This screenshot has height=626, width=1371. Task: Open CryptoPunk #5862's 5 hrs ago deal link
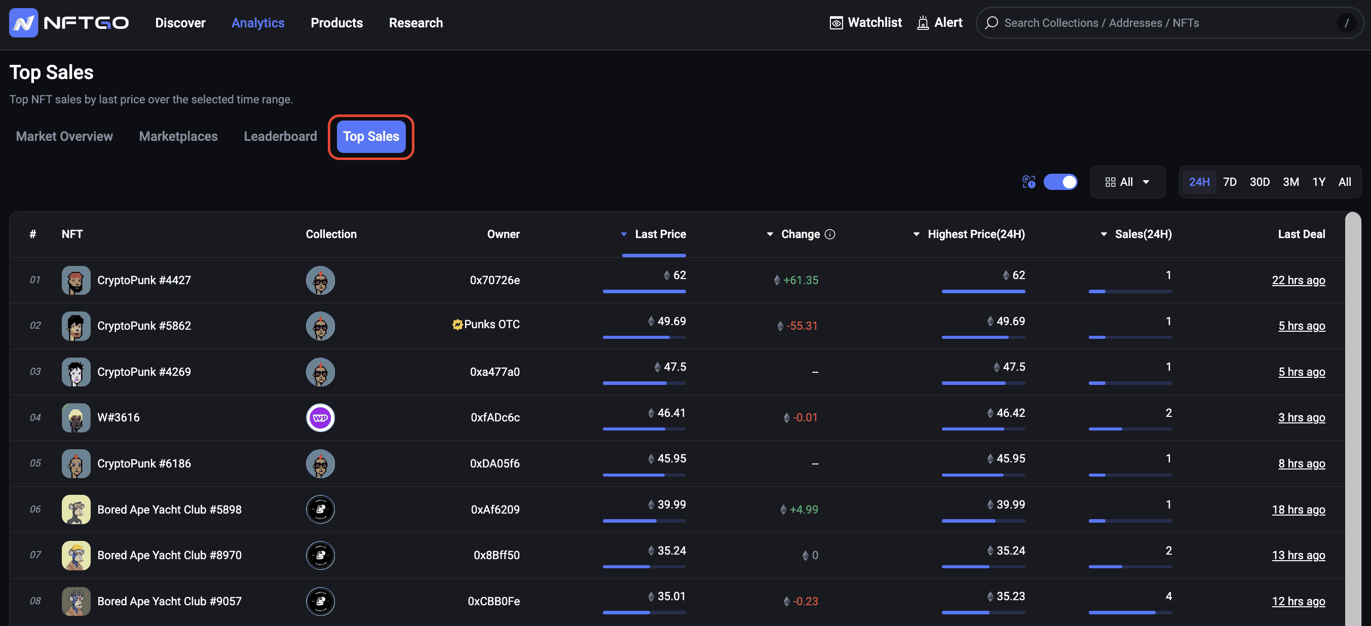click(1302, 326)
